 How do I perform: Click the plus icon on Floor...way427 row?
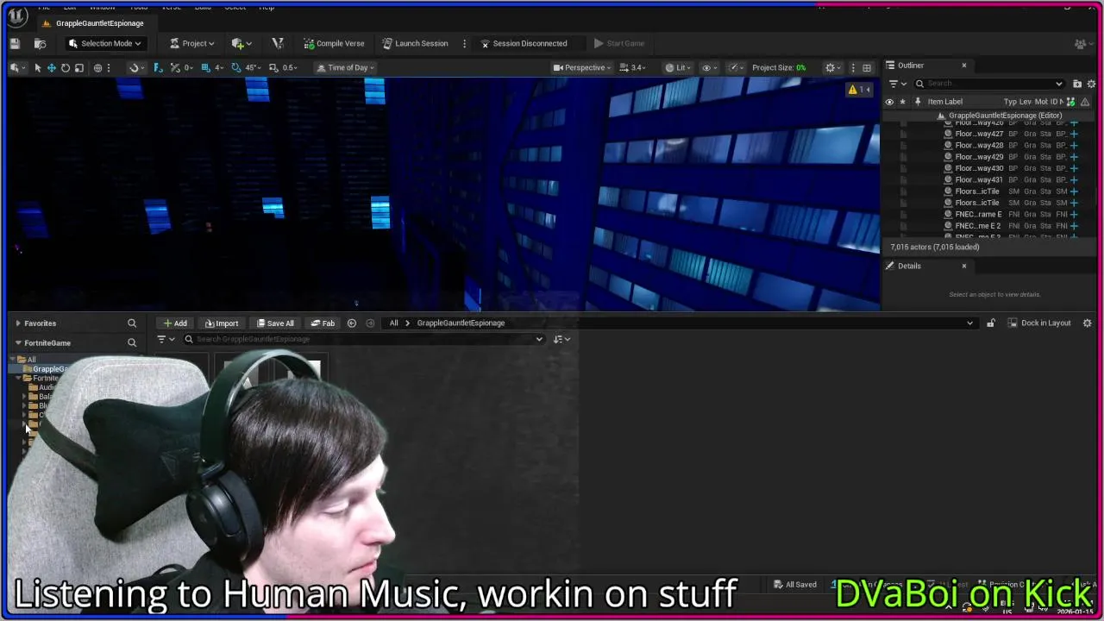pos(1074,134)
